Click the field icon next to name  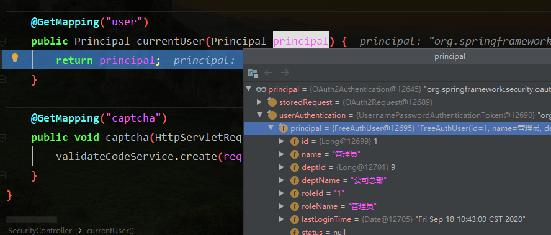pyautogui.click(x=295, y=154)
